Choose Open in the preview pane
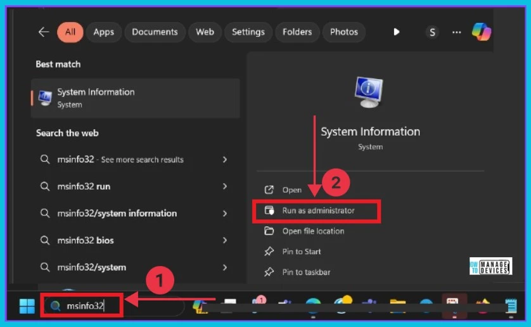The image size is (531, 327). [x=292, y=190]
